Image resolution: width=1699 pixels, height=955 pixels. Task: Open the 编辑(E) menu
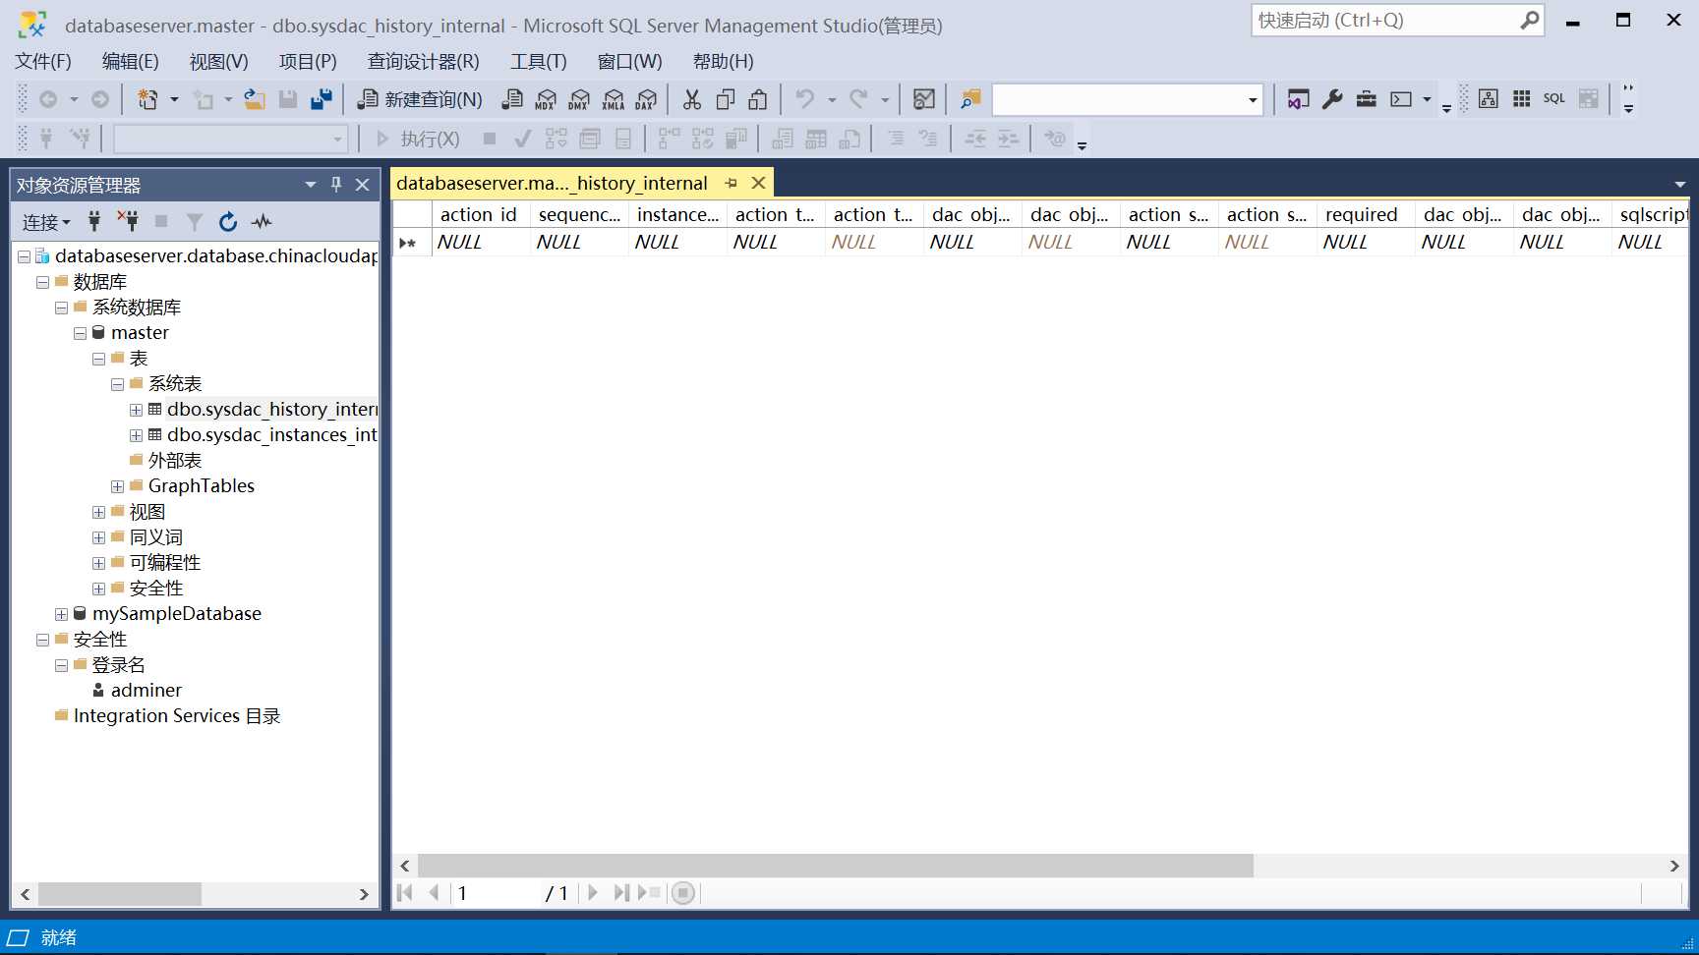click(x=130, y=62)
